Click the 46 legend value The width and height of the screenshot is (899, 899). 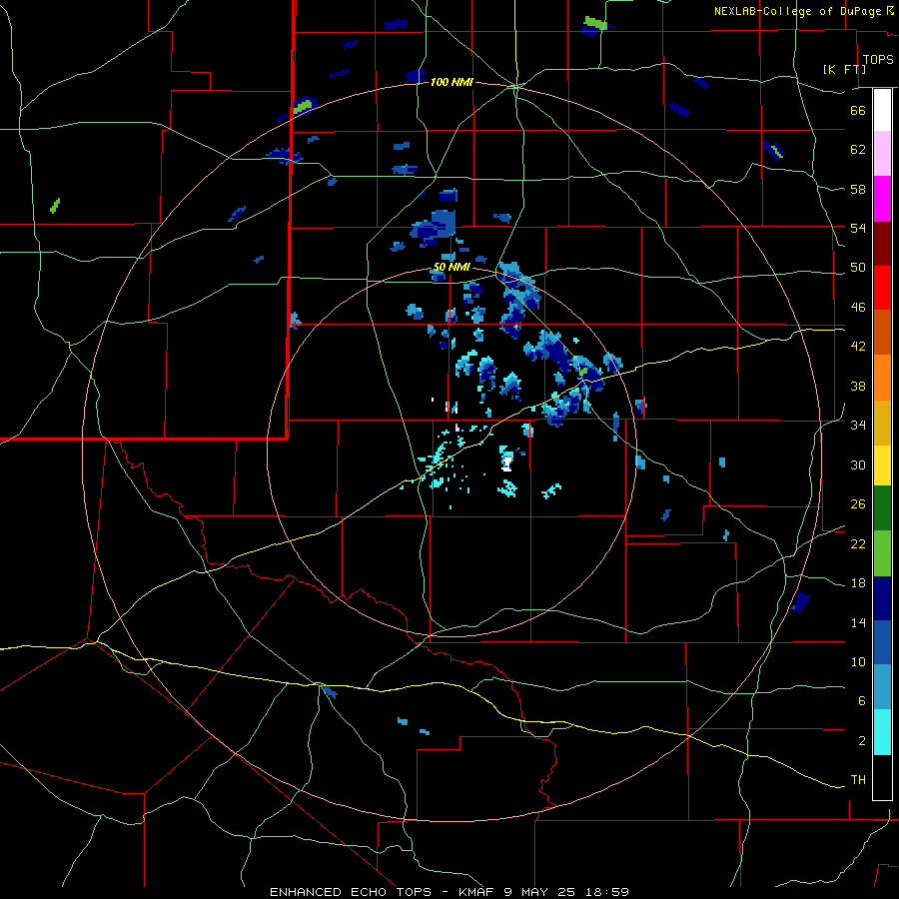pos(858,308)
